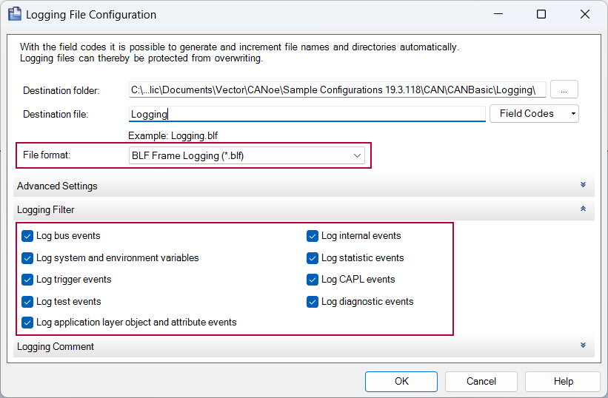Image resolution: width=608 pixels, height=398 pixels.
Task: Uncheck Log bus events
Action: 27,236
